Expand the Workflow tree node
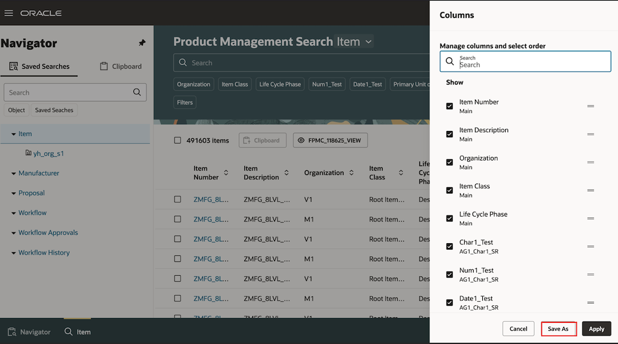The height and width of the screenshot is (344, 618). [13, 213]
